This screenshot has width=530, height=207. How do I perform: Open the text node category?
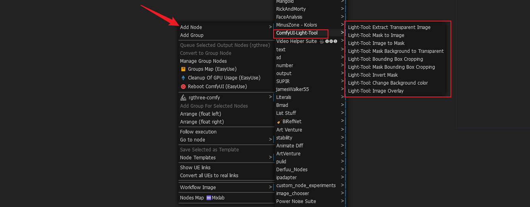(310, 50)
